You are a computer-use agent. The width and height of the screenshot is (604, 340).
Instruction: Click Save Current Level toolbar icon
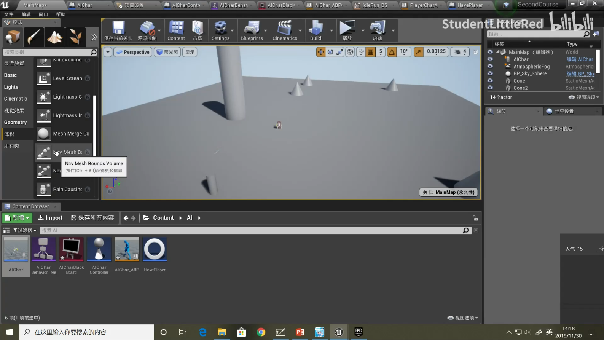[118, 30]
